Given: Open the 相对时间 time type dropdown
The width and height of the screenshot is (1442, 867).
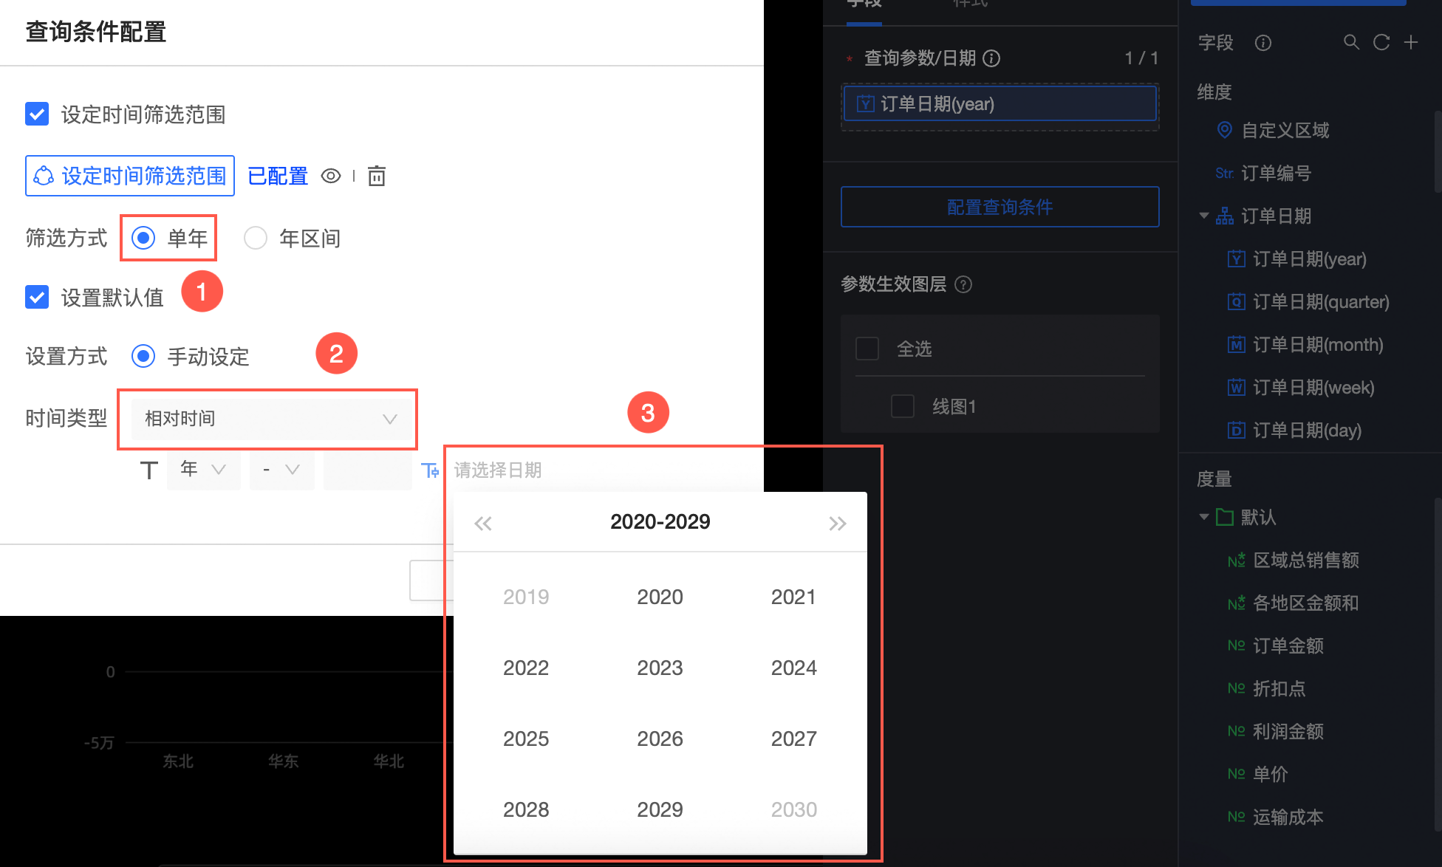Looking at the screenshot, I should coord(270,419).
